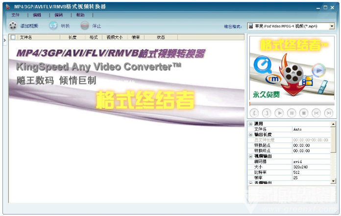Click the description box below the properties
Screen dimensions: 341x216
pyautogui.click(x=292, y=194)
